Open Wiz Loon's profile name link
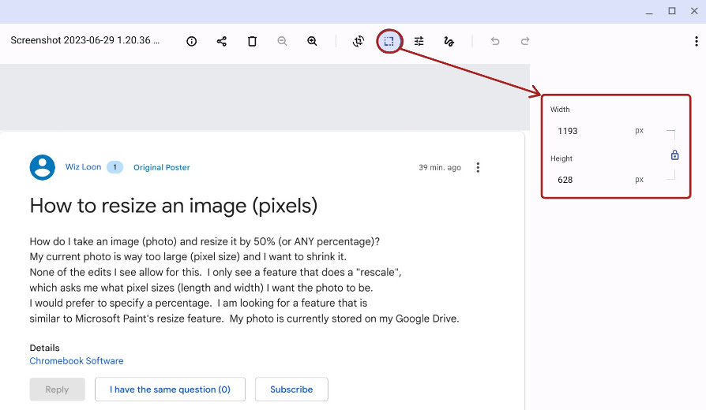Screen dimensions: 706x410 coord(82,167)
